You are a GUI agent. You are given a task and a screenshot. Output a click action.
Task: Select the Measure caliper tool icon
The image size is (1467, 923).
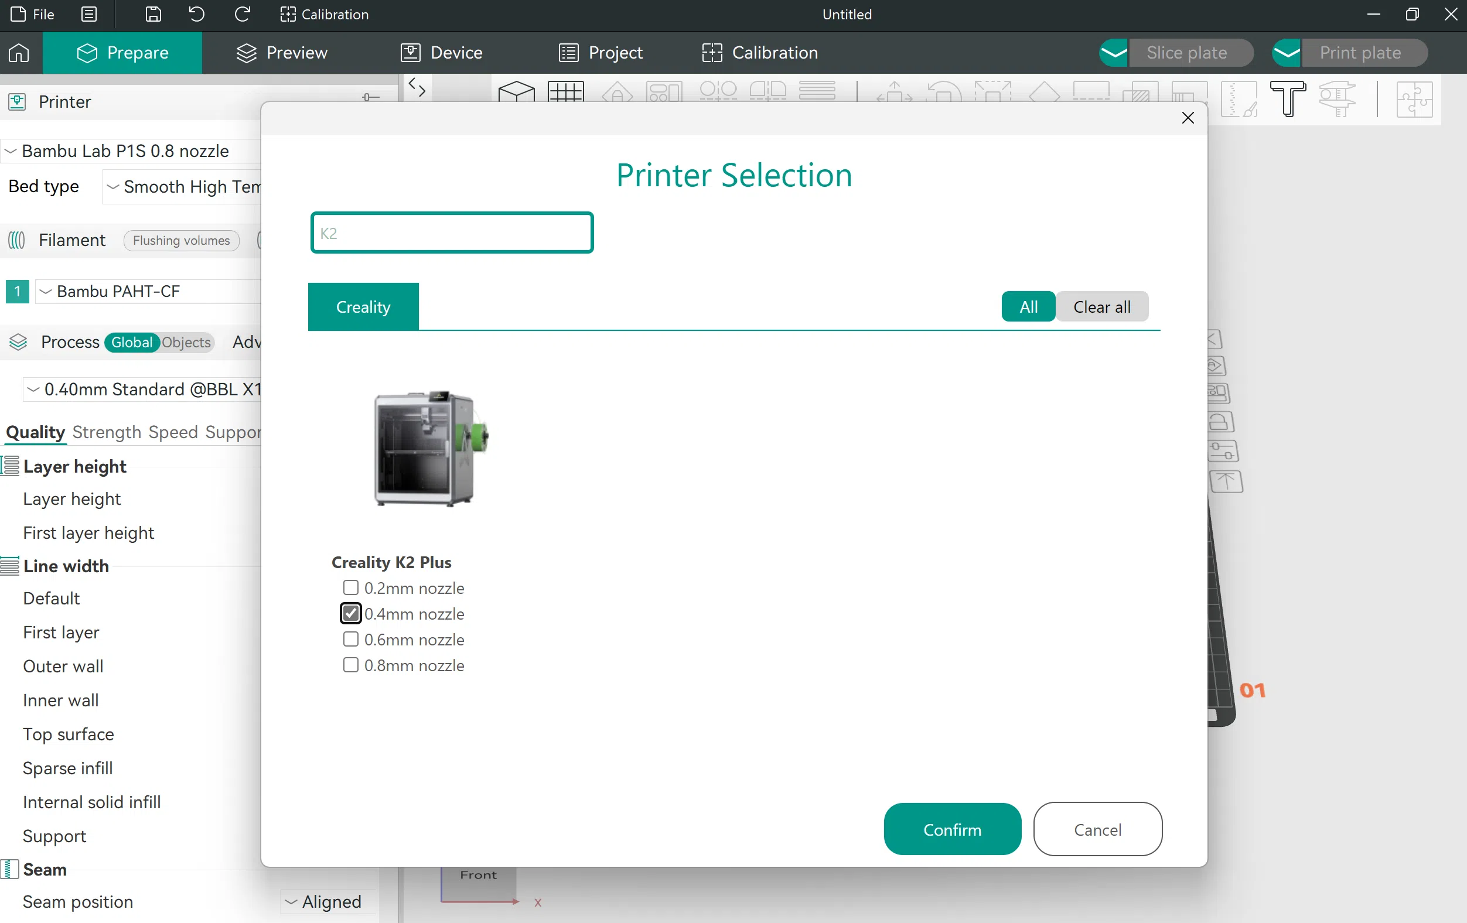(1338, 98)
